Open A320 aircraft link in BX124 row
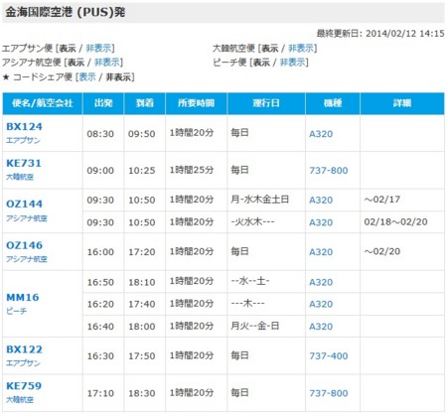The image size is (447, 414). [321, 134]
